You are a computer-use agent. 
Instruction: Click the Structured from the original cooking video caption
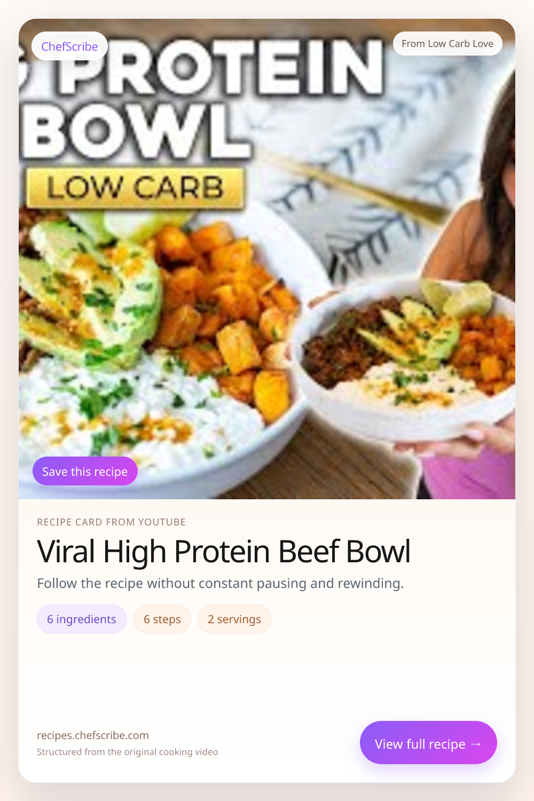click(x=128, y=752)
